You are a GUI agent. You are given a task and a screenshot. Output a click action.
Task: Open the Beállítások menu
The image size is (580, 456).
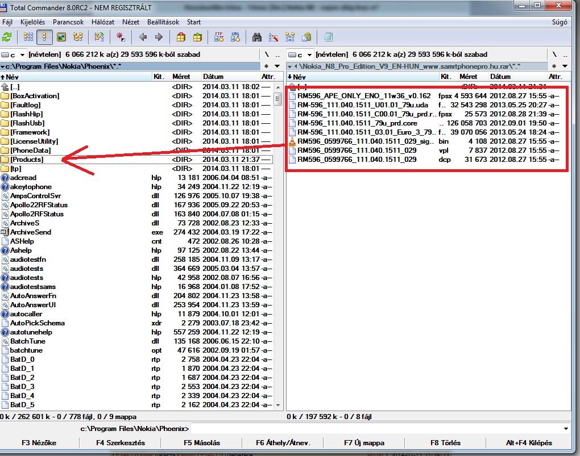pos(163,22)
